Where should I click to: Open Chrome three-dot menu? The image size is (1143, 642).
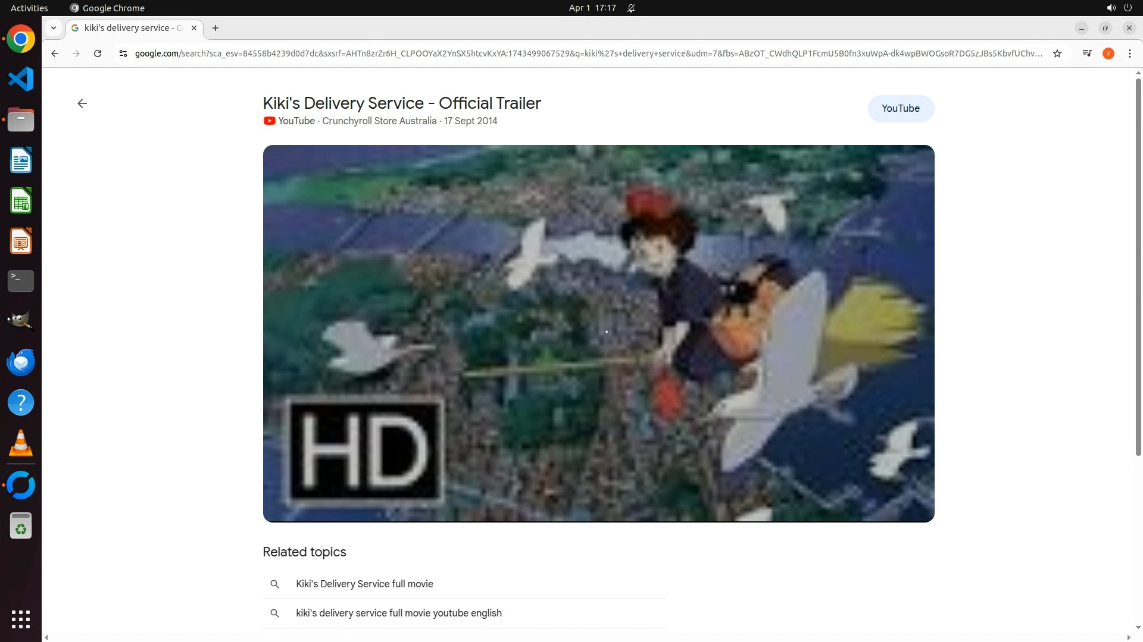click(1129, 53)
